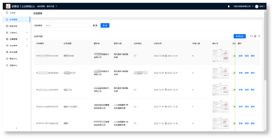Image resolution: width=274 pixels, height=139 pixels.
Task: Open 业务类型 switcher arrow in header
Action: pyautogui.click(x=56, y=6)
